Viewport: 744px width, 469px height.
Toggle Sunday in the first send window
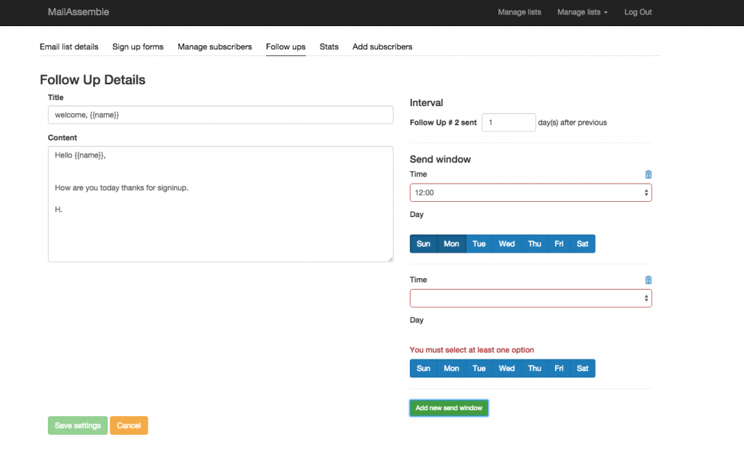pos(424,243)
